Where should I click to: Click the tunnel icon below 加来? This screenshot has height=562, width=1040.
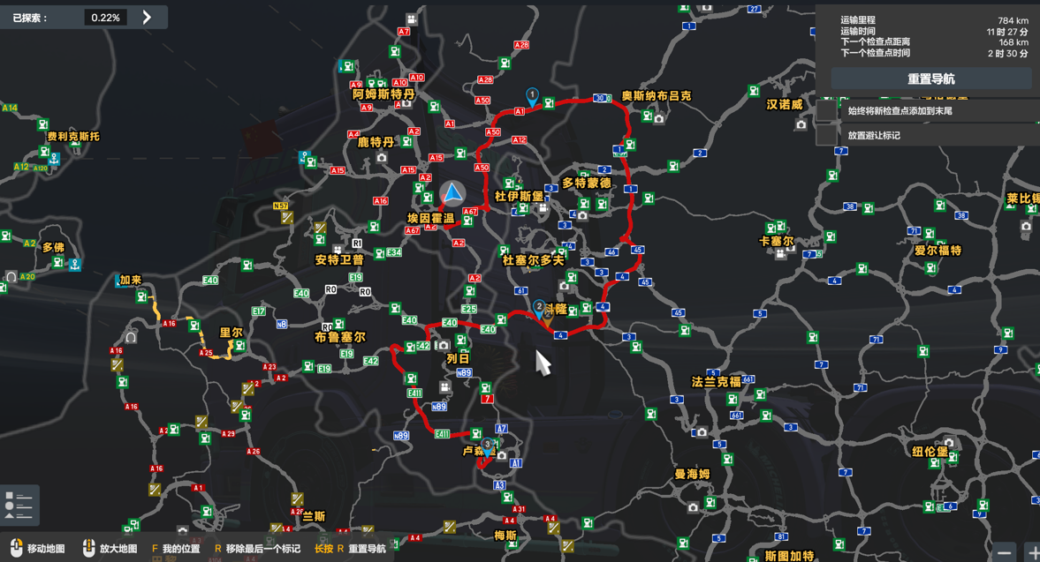pyautogui.click(x=131, y=338)
